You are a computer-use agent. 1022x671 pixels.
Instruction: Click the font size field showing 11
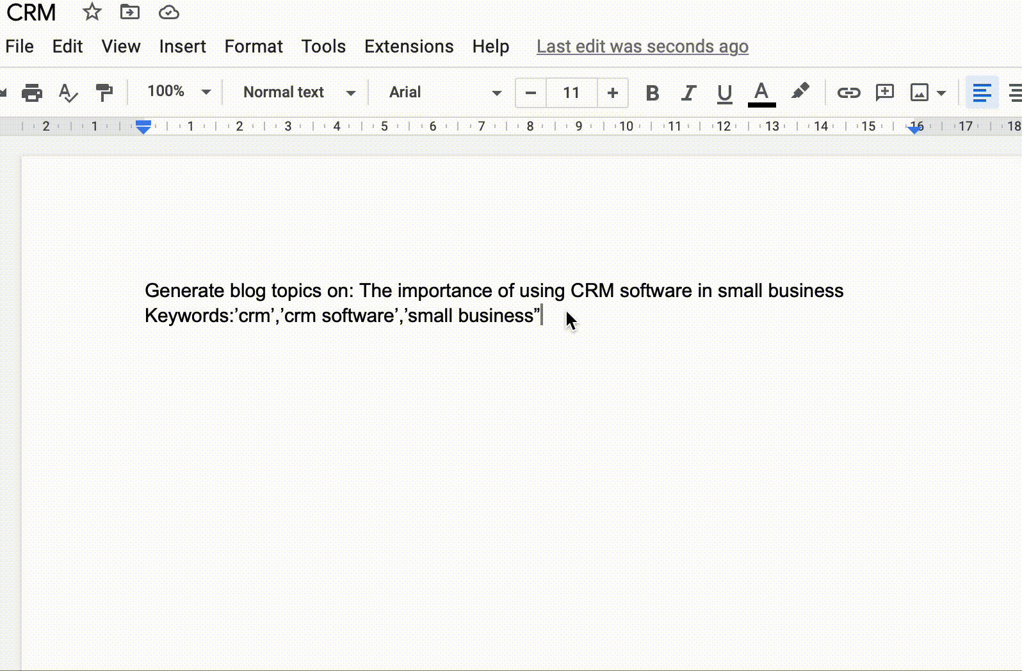571,93
